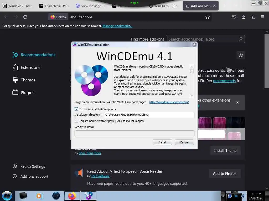269x201 pixels.
Task: Switch to the character.ai tab
Action: point(54,6)
